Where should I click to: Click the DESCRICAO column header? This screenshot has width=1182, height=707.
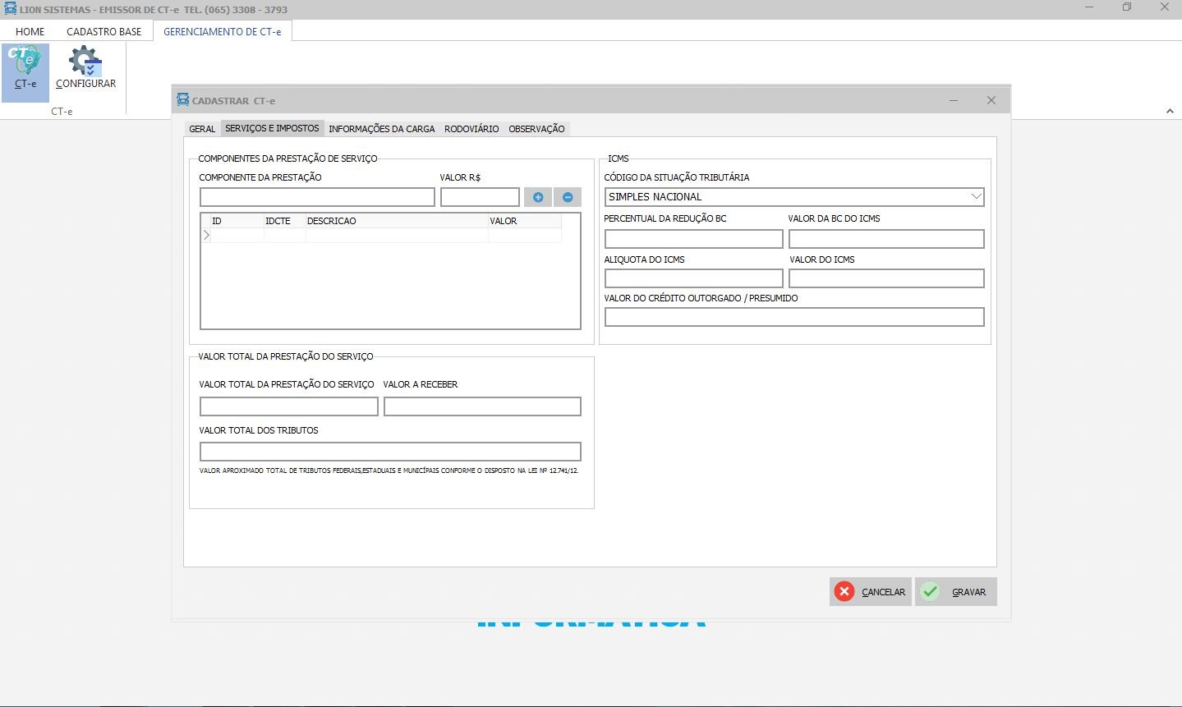397,221
